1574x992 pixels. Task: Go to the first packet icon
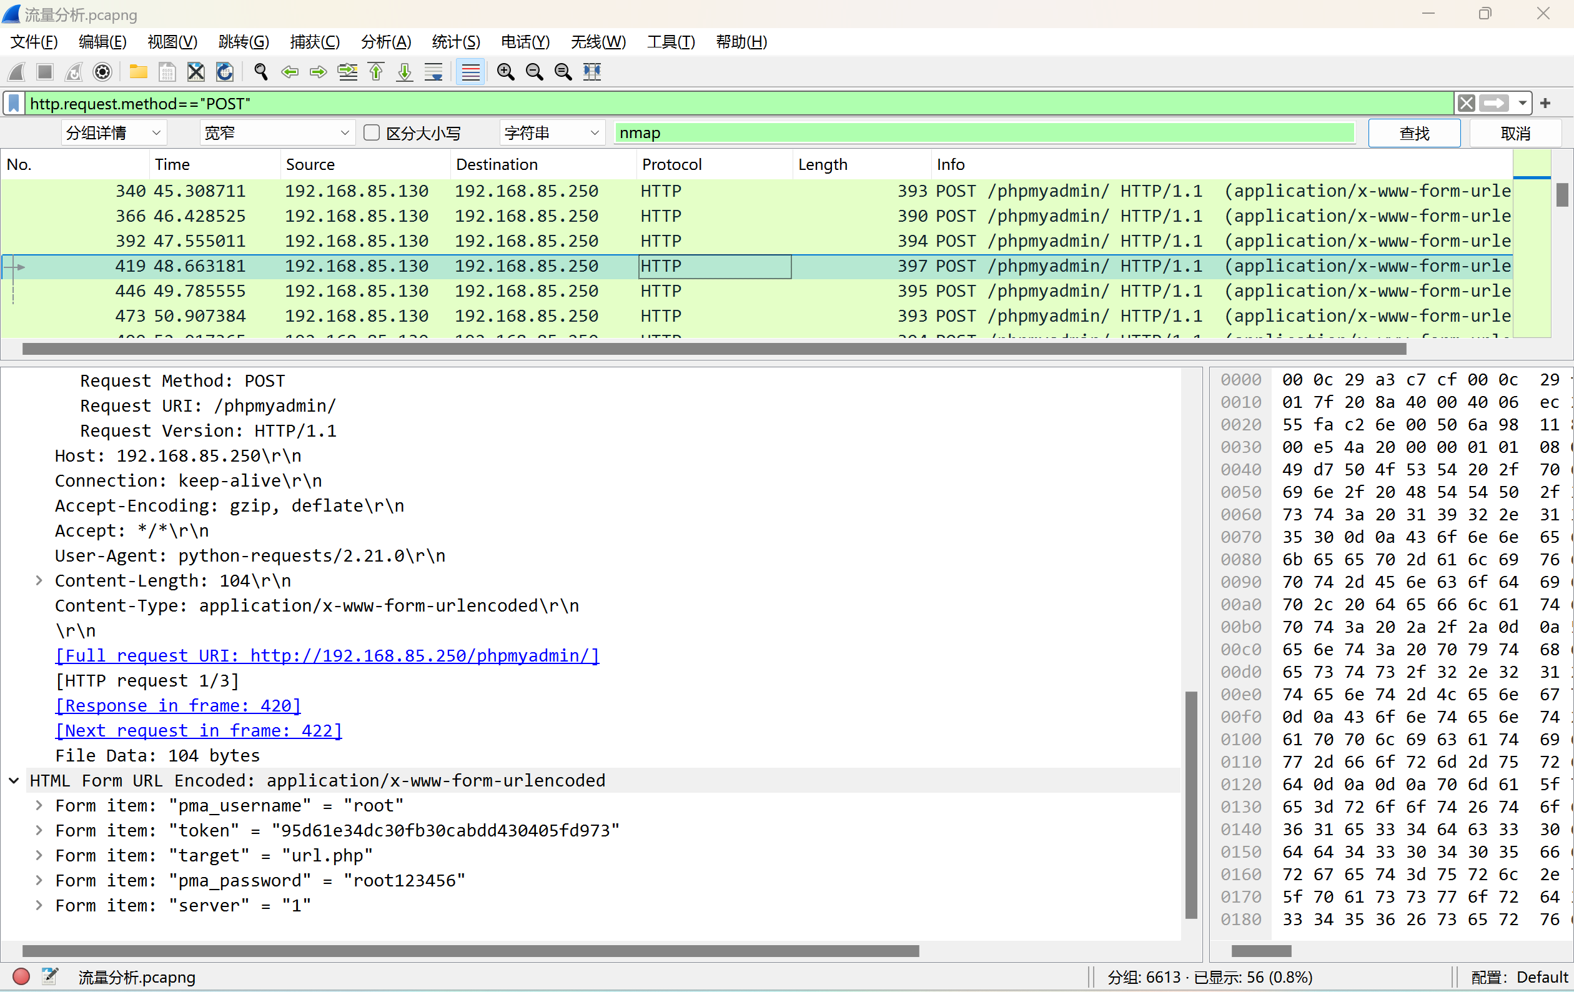click(x=376, y=72)
